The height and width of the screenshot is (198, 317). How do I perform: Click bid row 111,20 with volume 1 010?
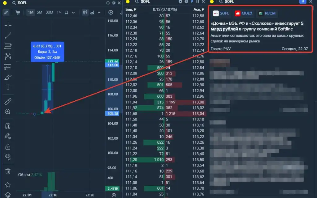[144, 160]
